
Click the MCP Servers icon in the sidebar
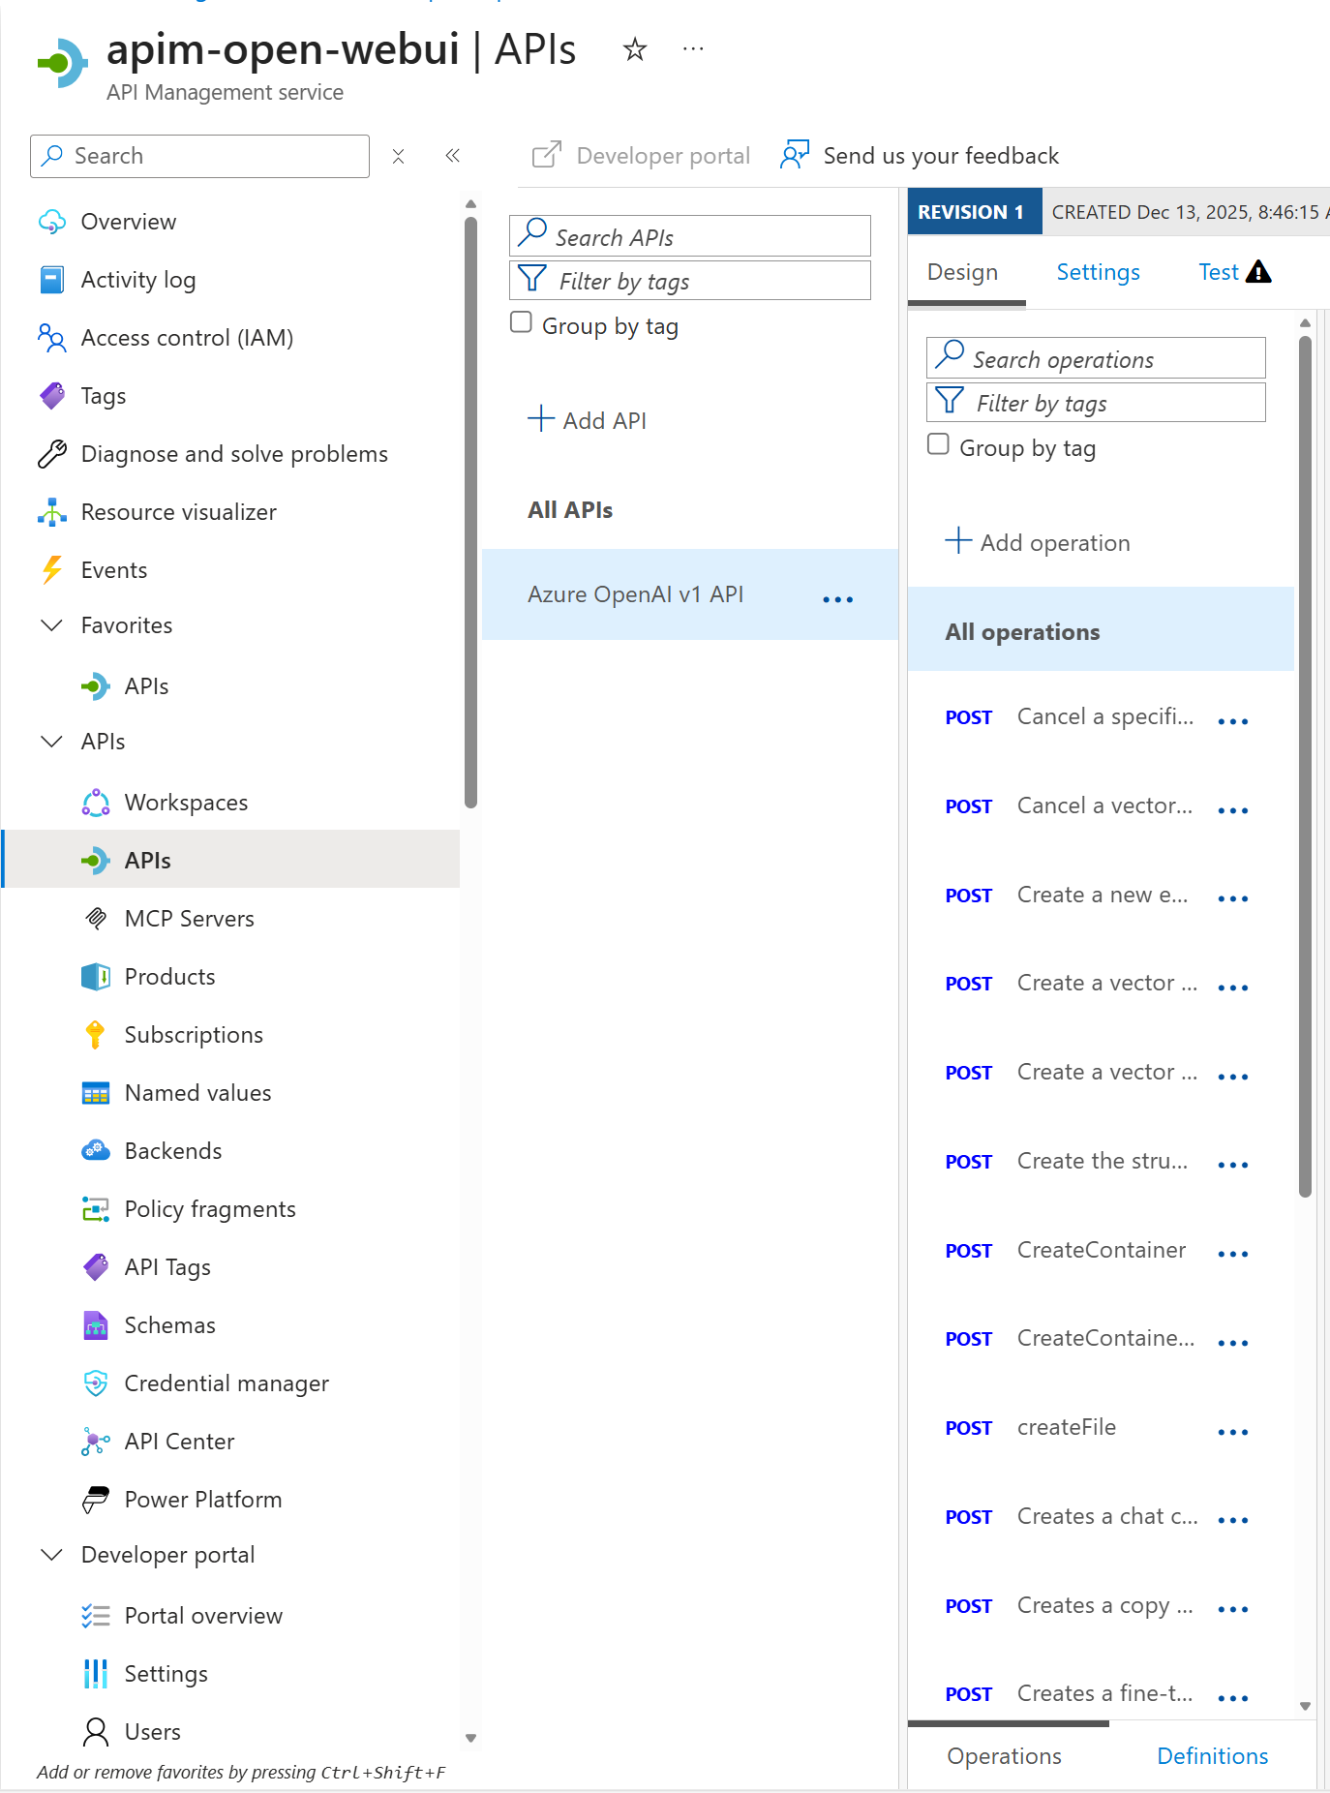coord(96,919)
